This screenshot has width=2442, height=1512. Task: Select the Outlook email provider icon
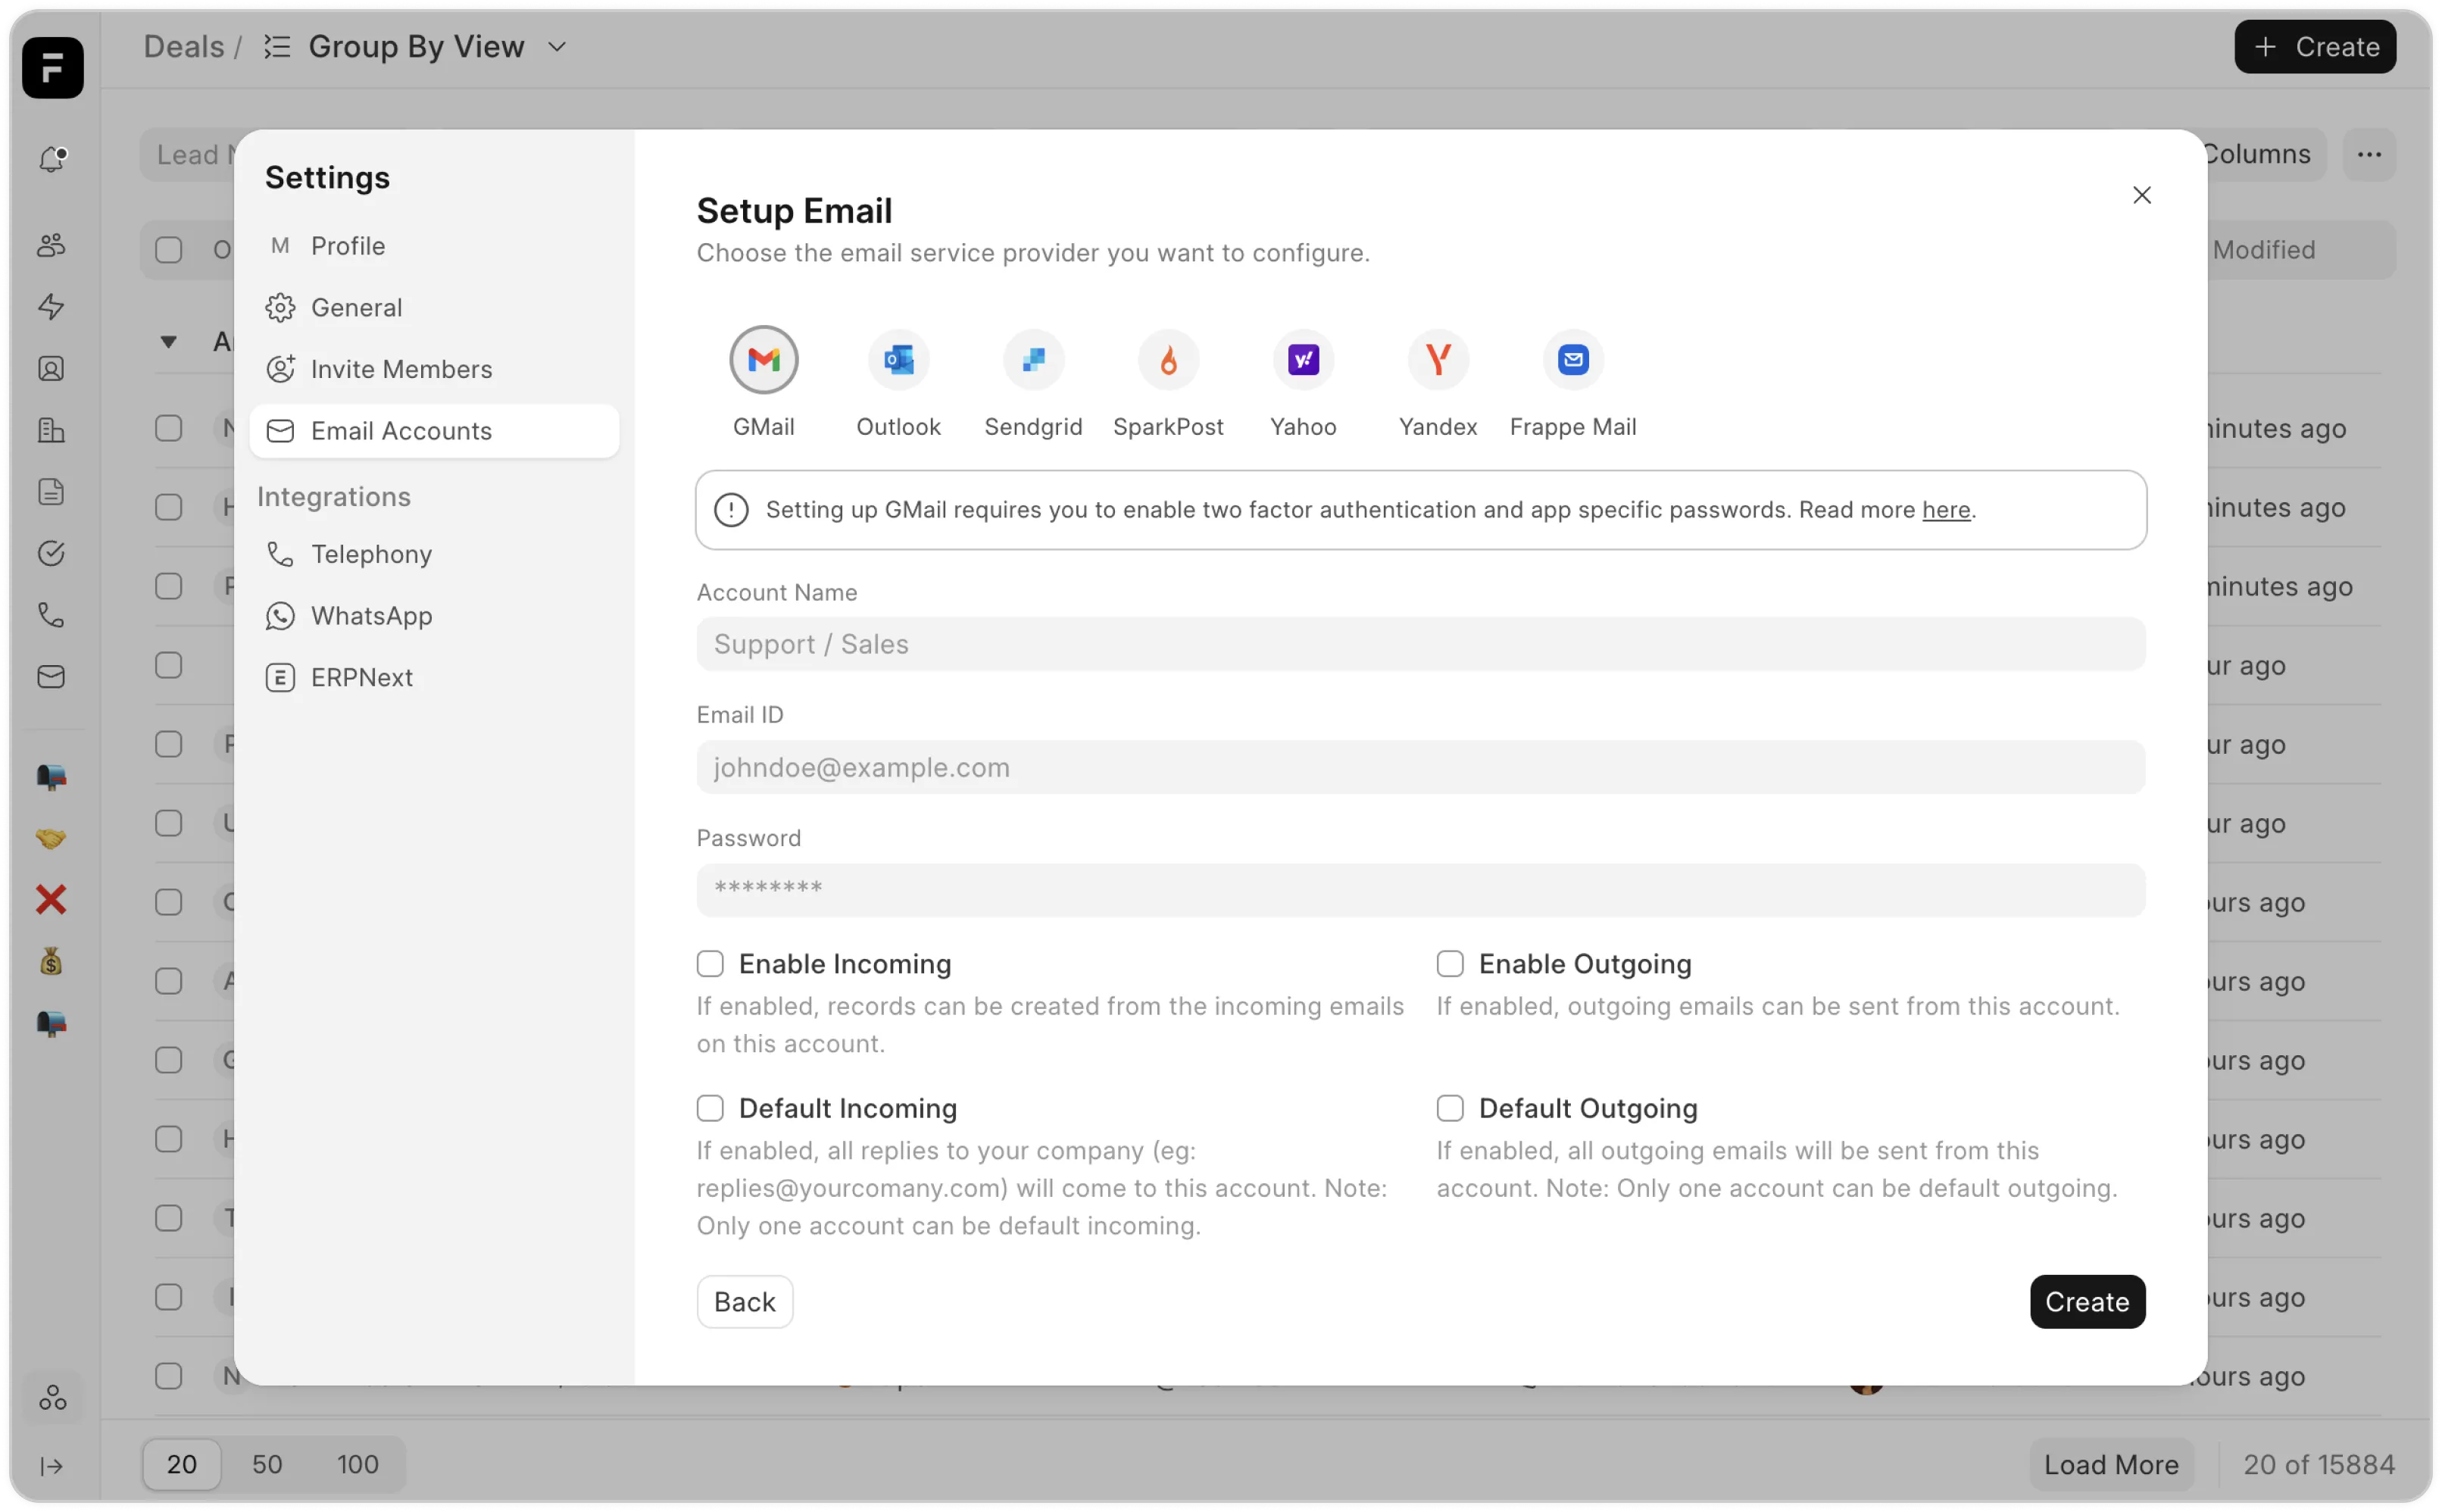point(898,360)
